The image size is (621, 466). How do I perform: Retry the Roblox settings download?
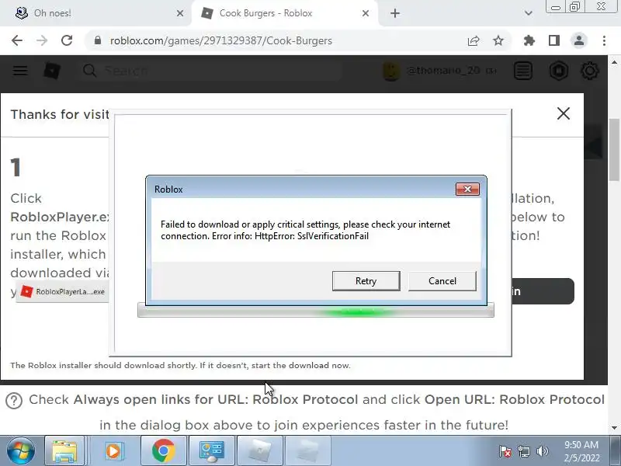pos(366,281)
